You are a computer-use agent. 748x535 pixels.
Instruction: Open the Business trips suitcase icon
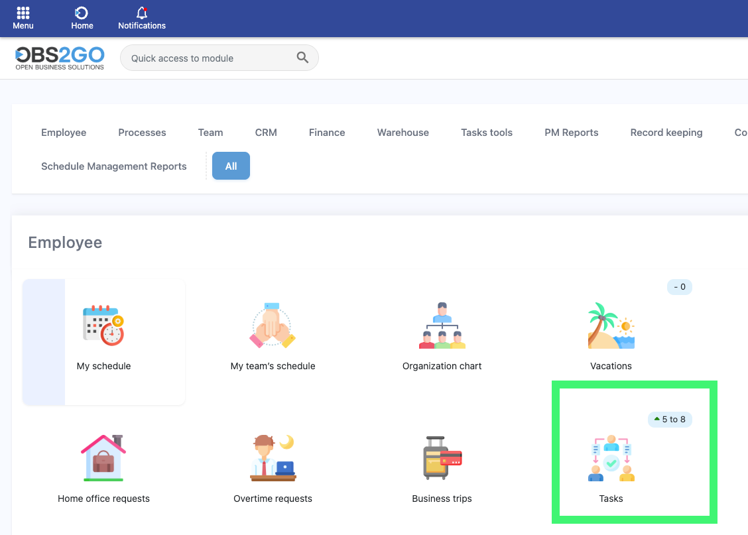click(x=442, y=457)
